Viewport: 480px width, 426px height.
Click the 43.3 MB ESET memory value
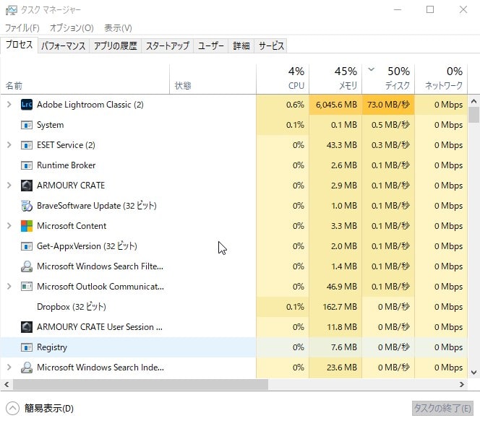(342, 145)
